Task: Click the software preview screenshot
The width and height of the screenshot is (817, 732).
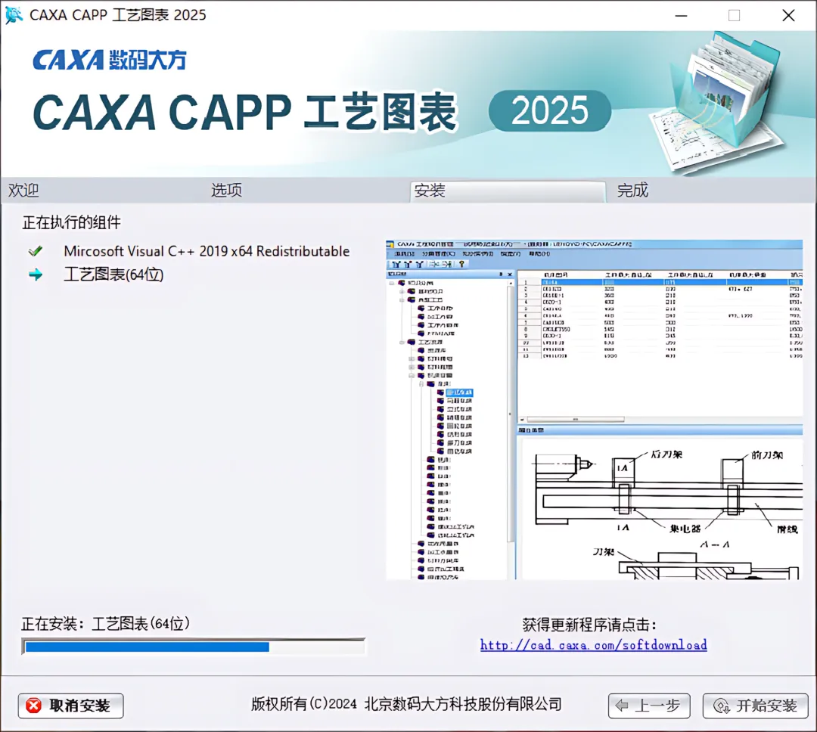Action: click(x=594, y=410)
